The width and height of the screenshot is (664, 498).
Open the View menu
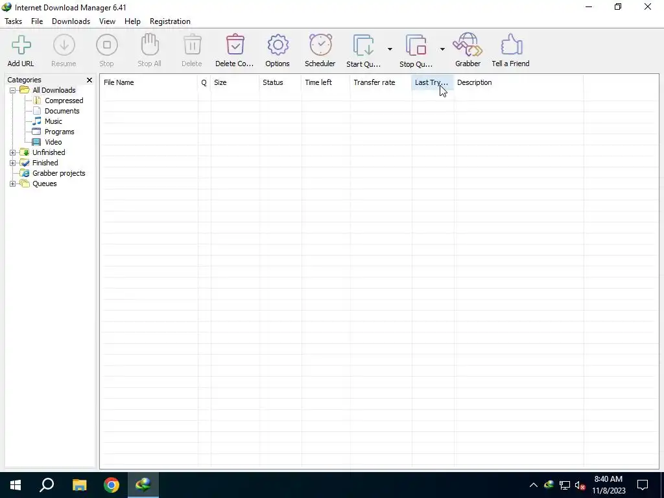(x=107, y=21)
